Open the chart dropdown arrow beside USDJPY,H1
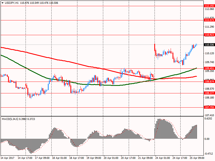Image resolution: width=215 pixels, height=161 pixels. [2, 3]
